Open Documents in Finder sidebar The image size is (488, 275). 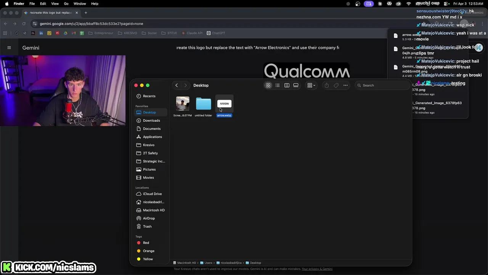click(151, 128)
